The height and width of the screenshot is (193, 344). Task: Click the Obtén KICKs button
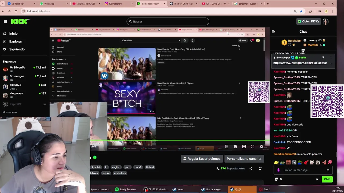click(x=309, y=21)
